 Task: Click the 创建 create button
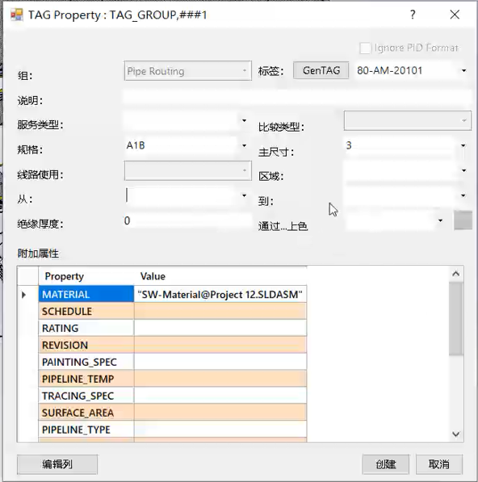point(386,464)
